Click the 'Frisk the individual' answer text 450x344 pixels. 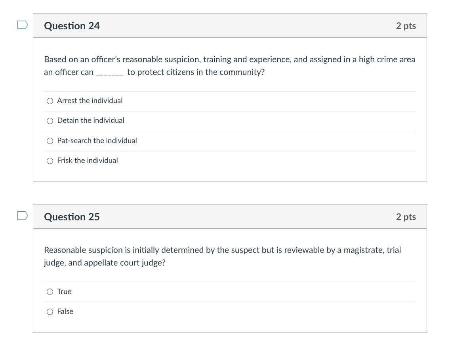(x=88, y=160)
